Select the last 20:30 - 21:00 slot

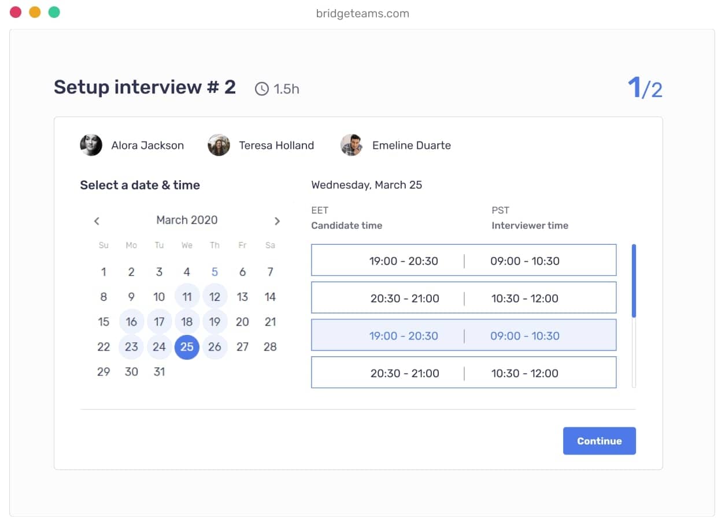(464, 372)
